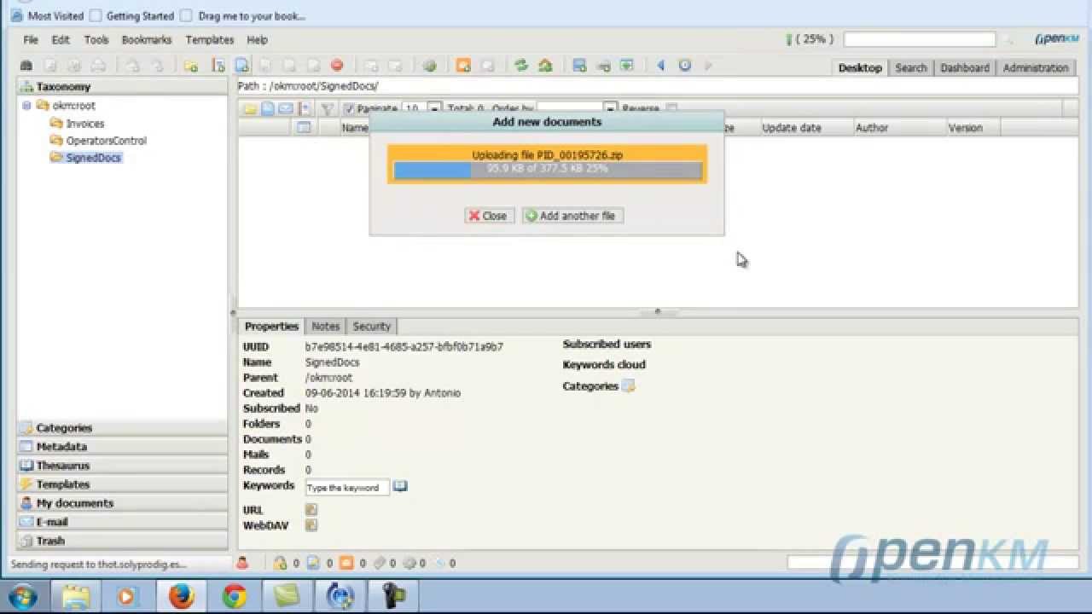Click the blue back arrow toolbar icon
The height and width of the screenshot is (614, 1092).
click(660, 66)
